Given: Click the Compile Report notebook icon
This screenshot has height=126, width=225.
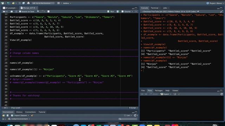Looking at the screenshot, I should 49,12.
